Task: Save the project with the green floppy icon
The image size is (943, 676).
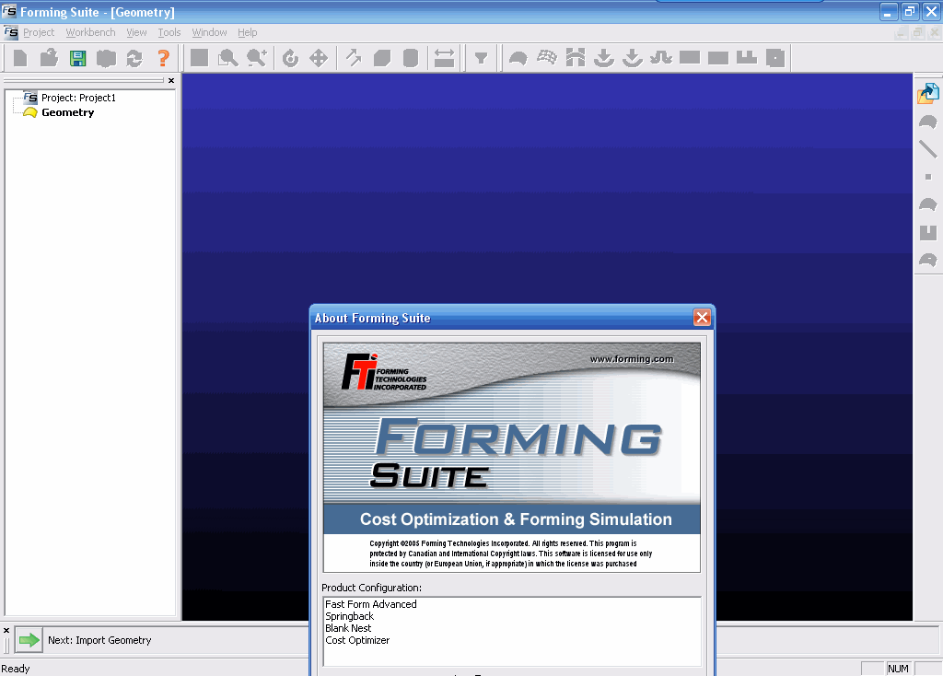Action: 77,58
